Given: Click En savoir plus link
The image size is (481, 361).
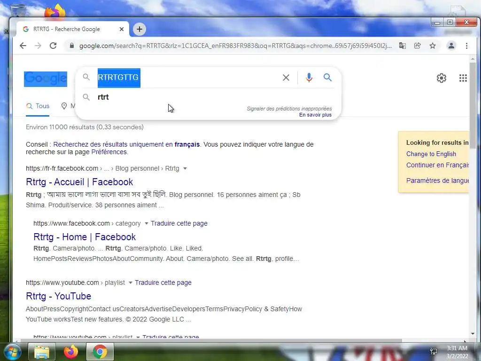Looking at the screenshot, I should [315, 115].
